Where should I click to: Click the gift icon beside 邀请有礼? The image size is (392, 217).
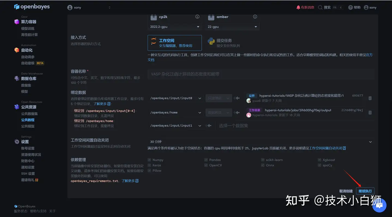pyautogui.click(x=37, y=180)
